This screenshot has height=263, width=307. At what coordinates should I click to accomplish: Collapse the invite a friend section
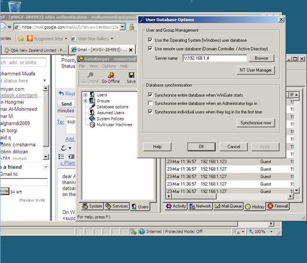(46, 167)
